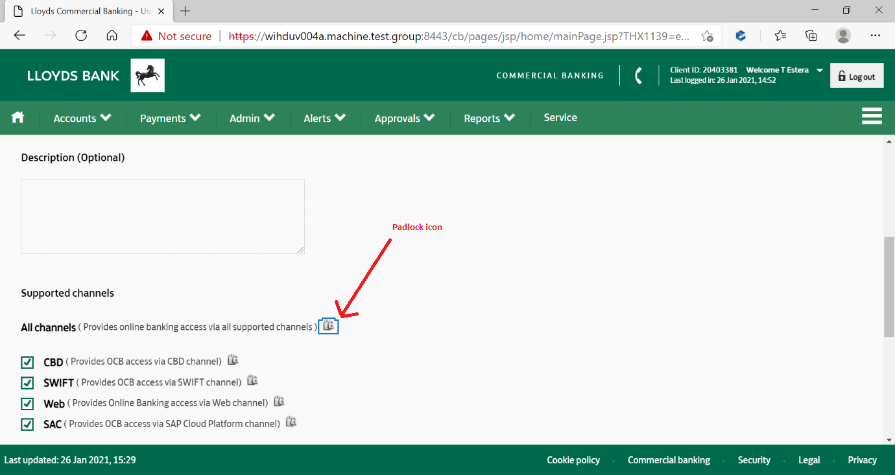Click the Last updated: 26 Jan 2021, 15:29 text
This screenshot has width=895, height=475.
70,459
